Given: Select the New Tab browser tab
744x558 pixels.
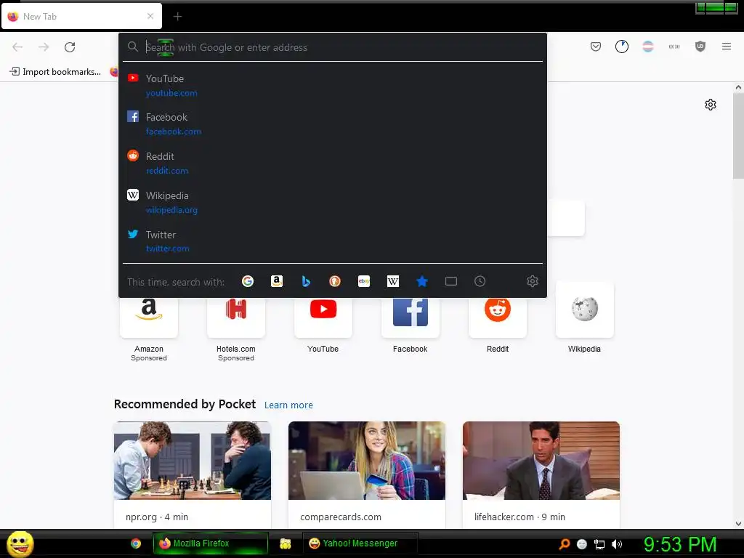Looking at the screenshot, I should tap(81, 17).
